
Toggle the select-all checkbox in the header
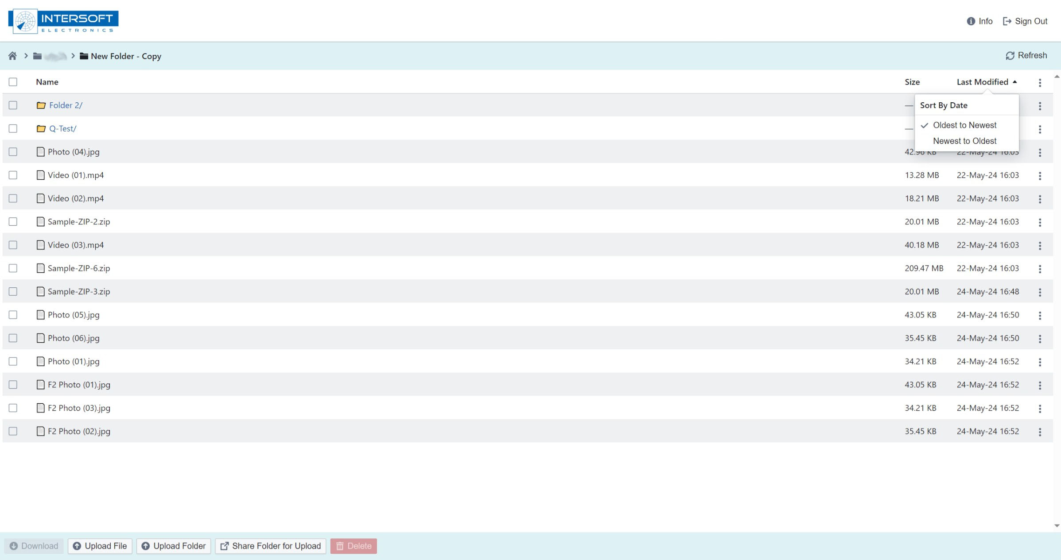pos(13,82)
